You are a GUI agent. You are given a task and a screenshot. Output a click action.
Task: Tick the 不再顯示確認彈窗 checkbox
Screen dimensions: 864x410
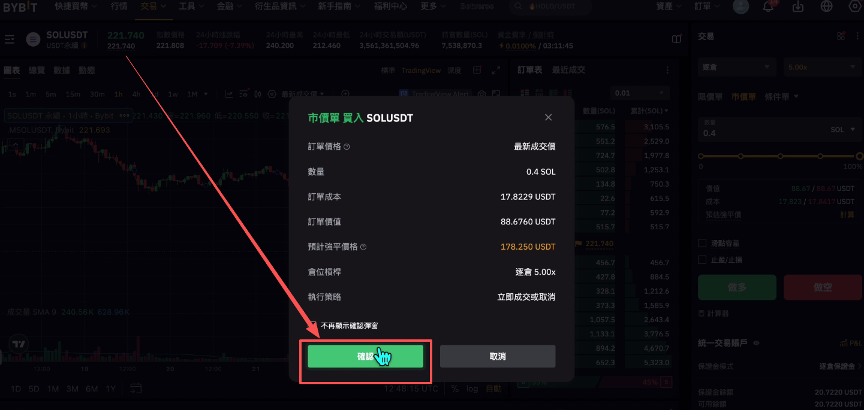pyautogui.click(x=312, y=326)
